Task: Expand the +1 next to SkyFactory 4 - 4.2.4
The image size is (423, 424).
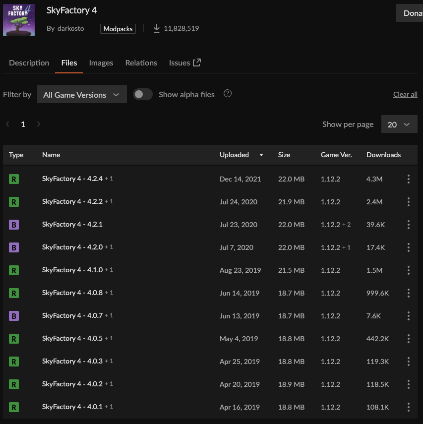Action: point(109,179)
